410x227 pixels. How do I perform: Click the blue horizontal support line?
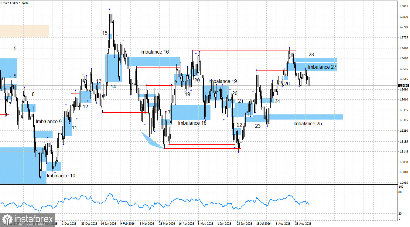tap(185, 178)
